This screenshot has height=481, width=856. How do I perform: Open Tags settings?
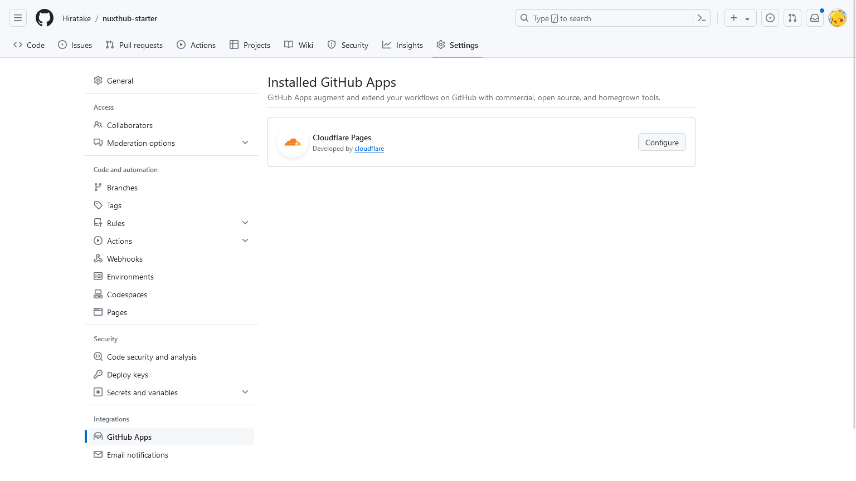[x=172, y=205]
